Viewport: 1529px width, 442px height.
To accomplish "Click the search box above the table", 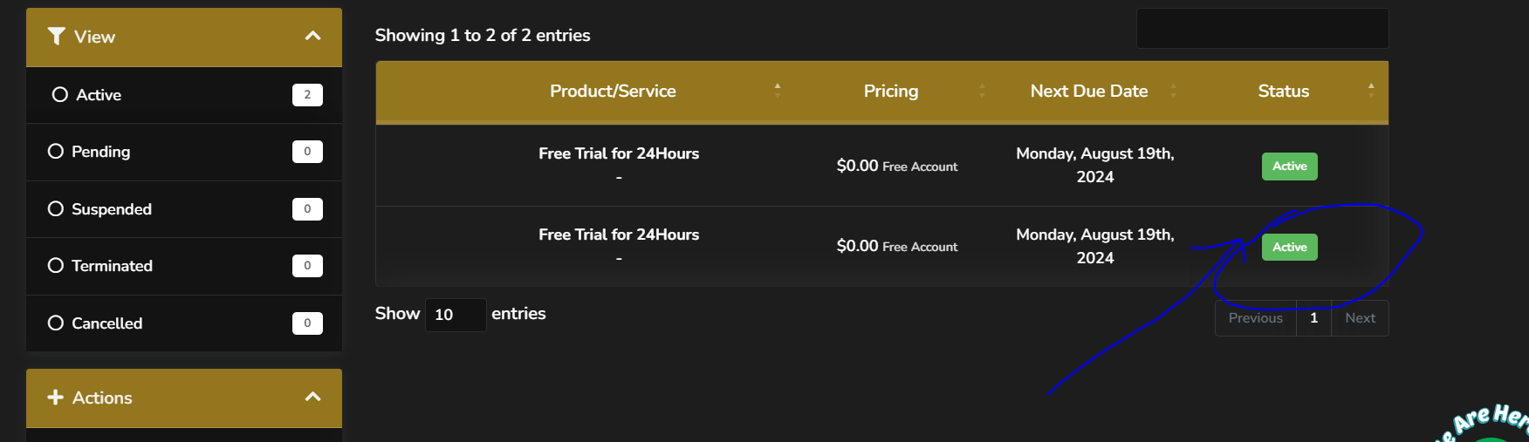I will (1262, 29).
